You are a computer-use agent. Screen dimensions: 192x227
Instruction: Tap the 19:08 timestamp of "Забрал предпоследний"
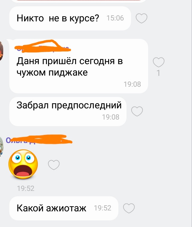tap(111, 117)
